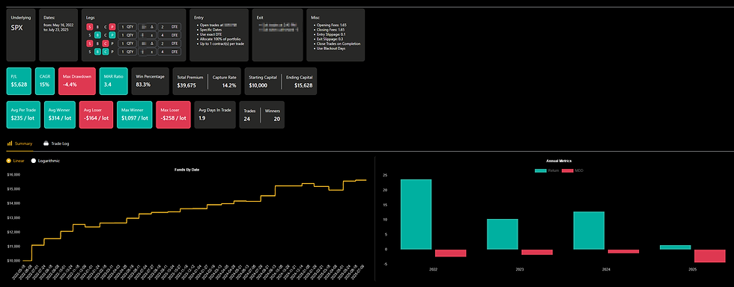
Task: Click the Avg Loser -$164 / lot card
Action: (x=96, y=114)
